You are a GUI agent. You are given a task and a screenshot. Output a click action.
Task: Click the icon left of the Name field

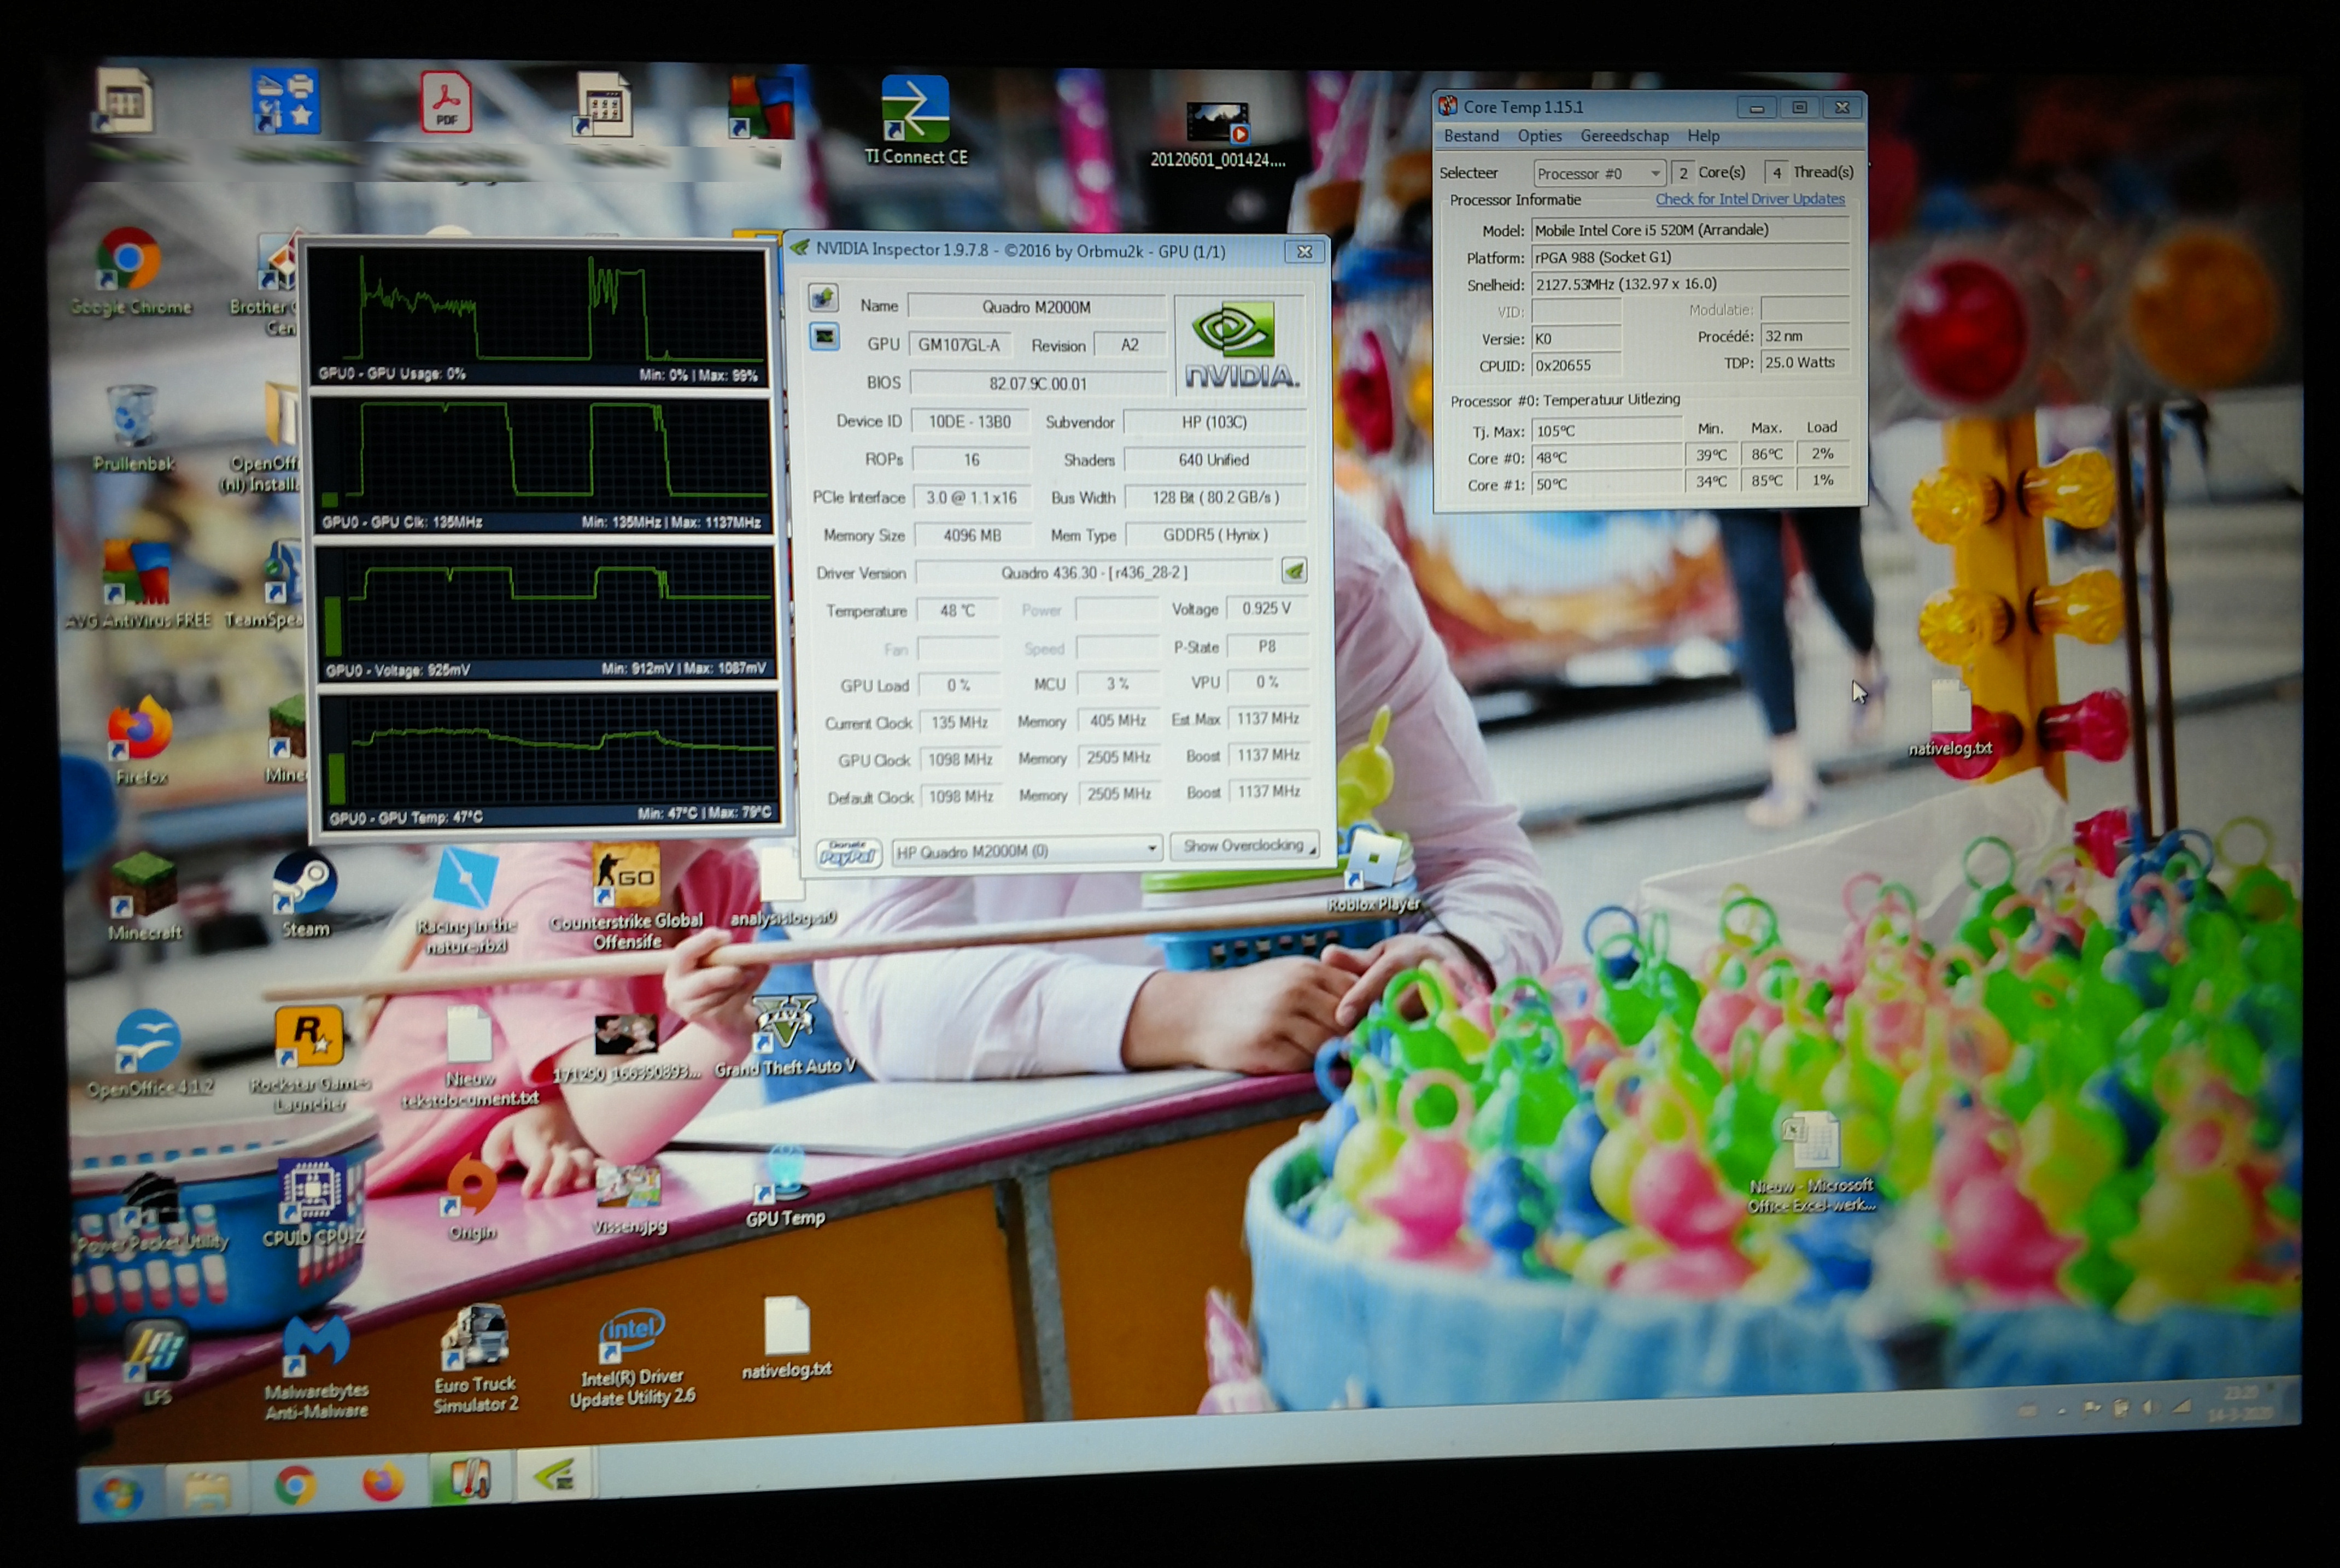[823, 298]
